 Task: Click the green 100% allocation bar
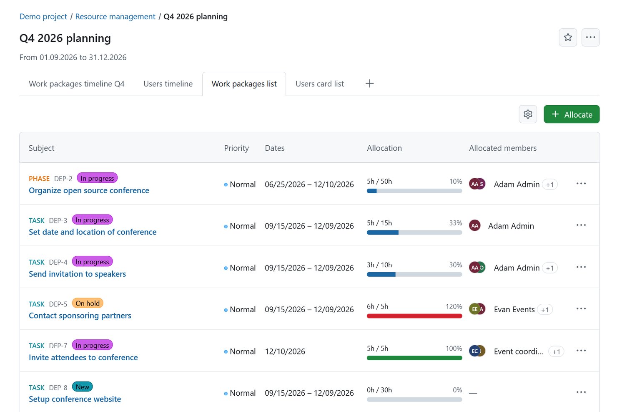pyautogui.click(x=414, y=358)
